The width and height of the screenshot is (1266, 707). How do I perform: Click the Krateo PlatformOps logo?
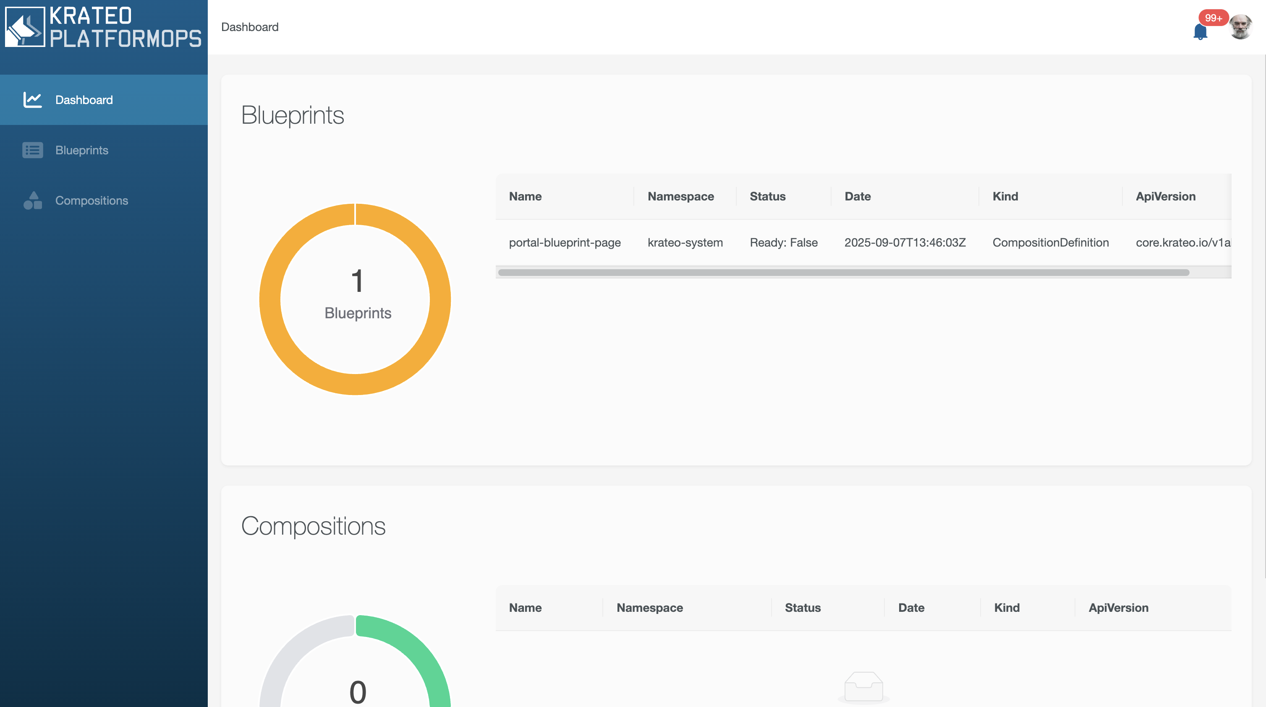point(103,27)
